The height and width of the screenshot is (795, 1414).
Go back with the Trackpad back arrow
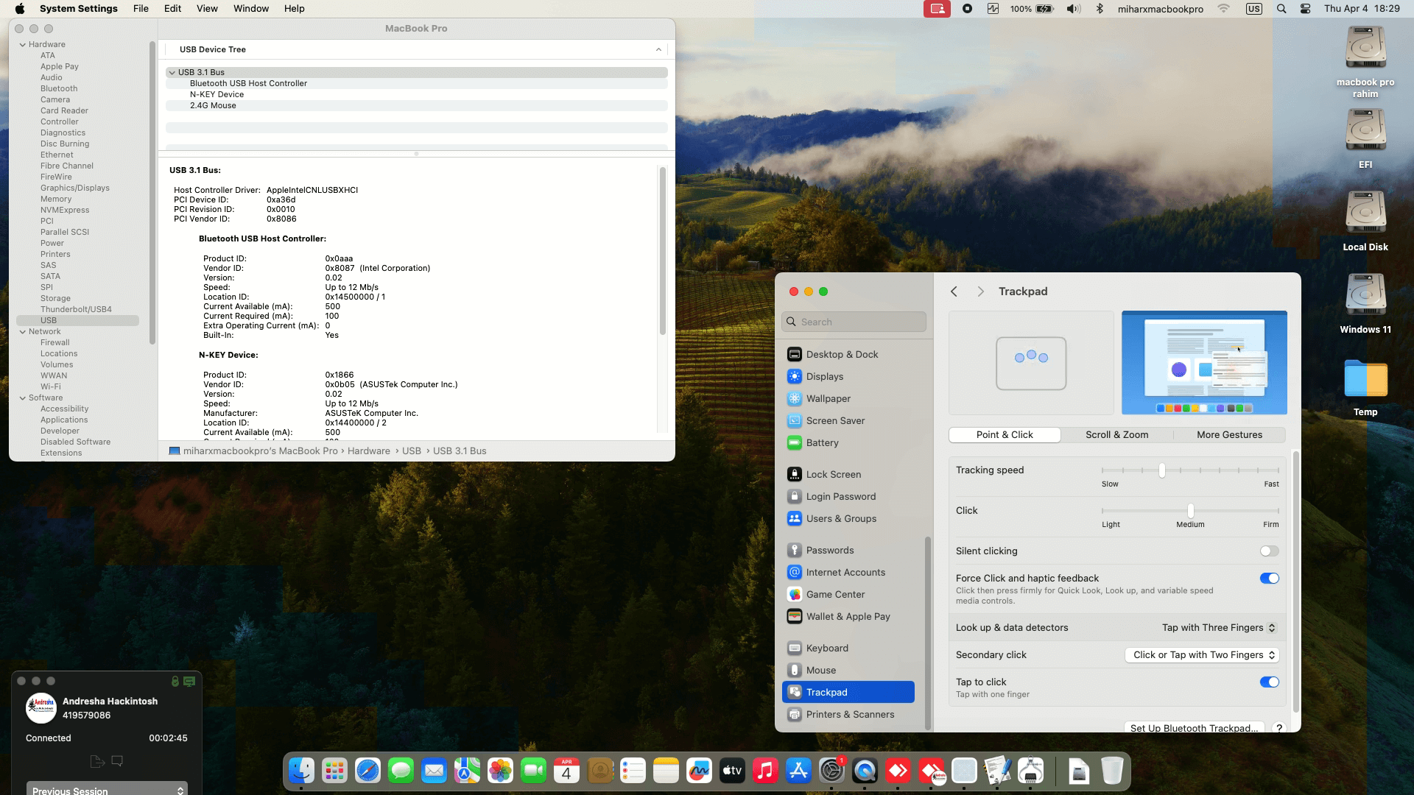click(x=954, y=291)
